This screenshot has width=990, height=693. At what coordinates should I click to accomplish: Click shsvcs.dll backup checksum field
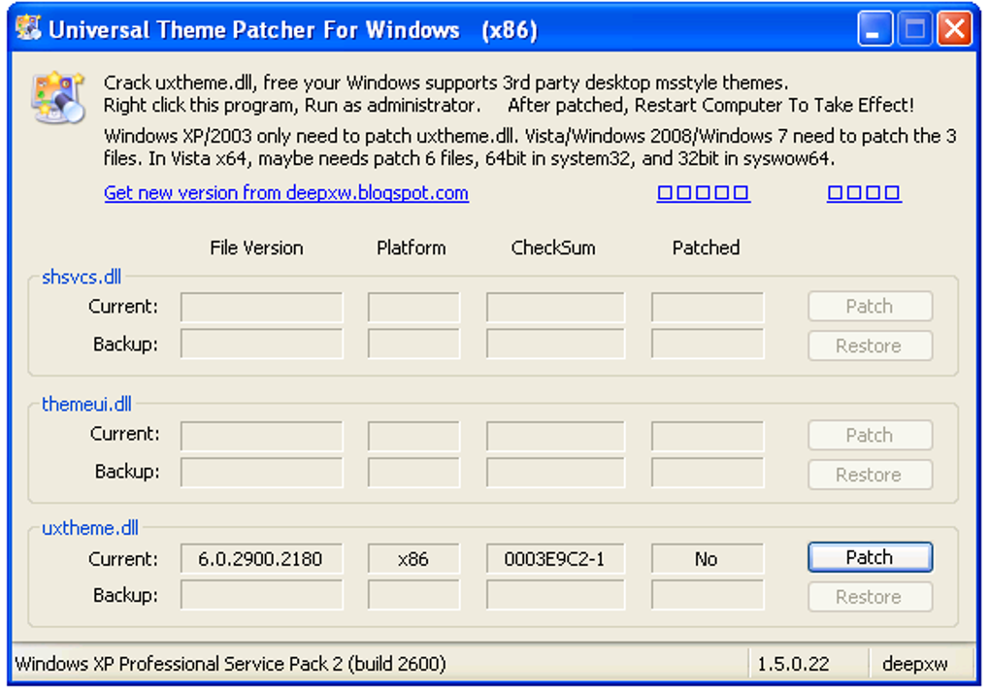(555, 344)
